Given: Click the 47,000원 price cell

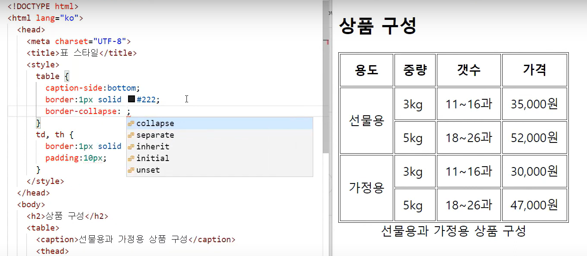Looking at the screenshot, I should (x=535, y=205).
